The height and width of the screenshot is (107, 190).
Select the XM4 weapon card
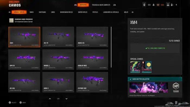coord(24,37)
